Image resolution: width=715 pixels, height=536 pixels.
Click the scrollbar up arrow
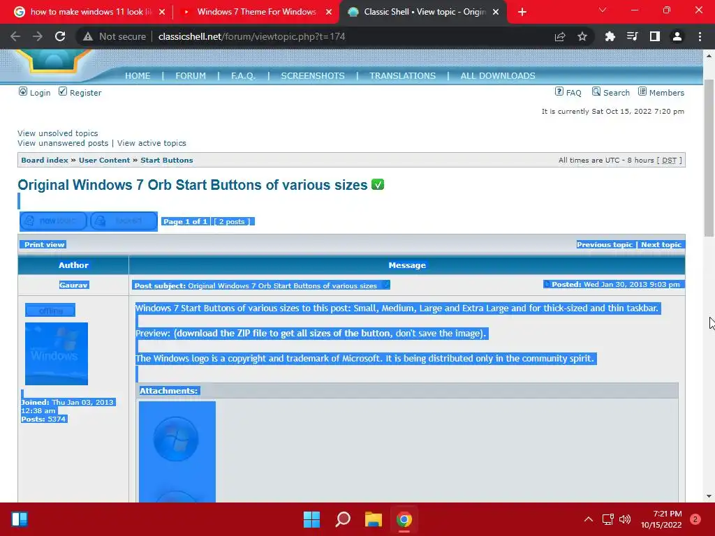709,56
